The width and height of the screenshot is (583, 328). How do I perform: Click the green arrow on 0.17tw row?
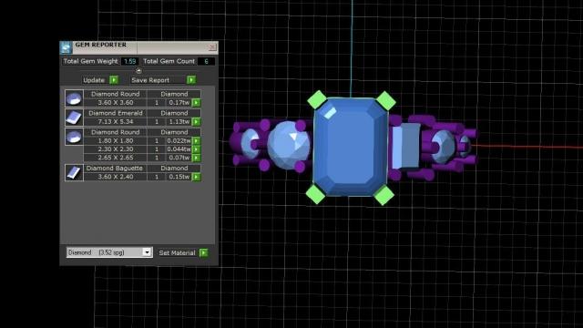pyautogui.click(x=197, y=103)
